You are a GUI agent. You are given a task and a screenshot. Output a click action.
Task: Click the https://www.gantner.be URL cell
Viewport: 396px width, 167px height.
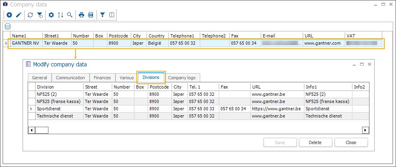click(277, 109)
